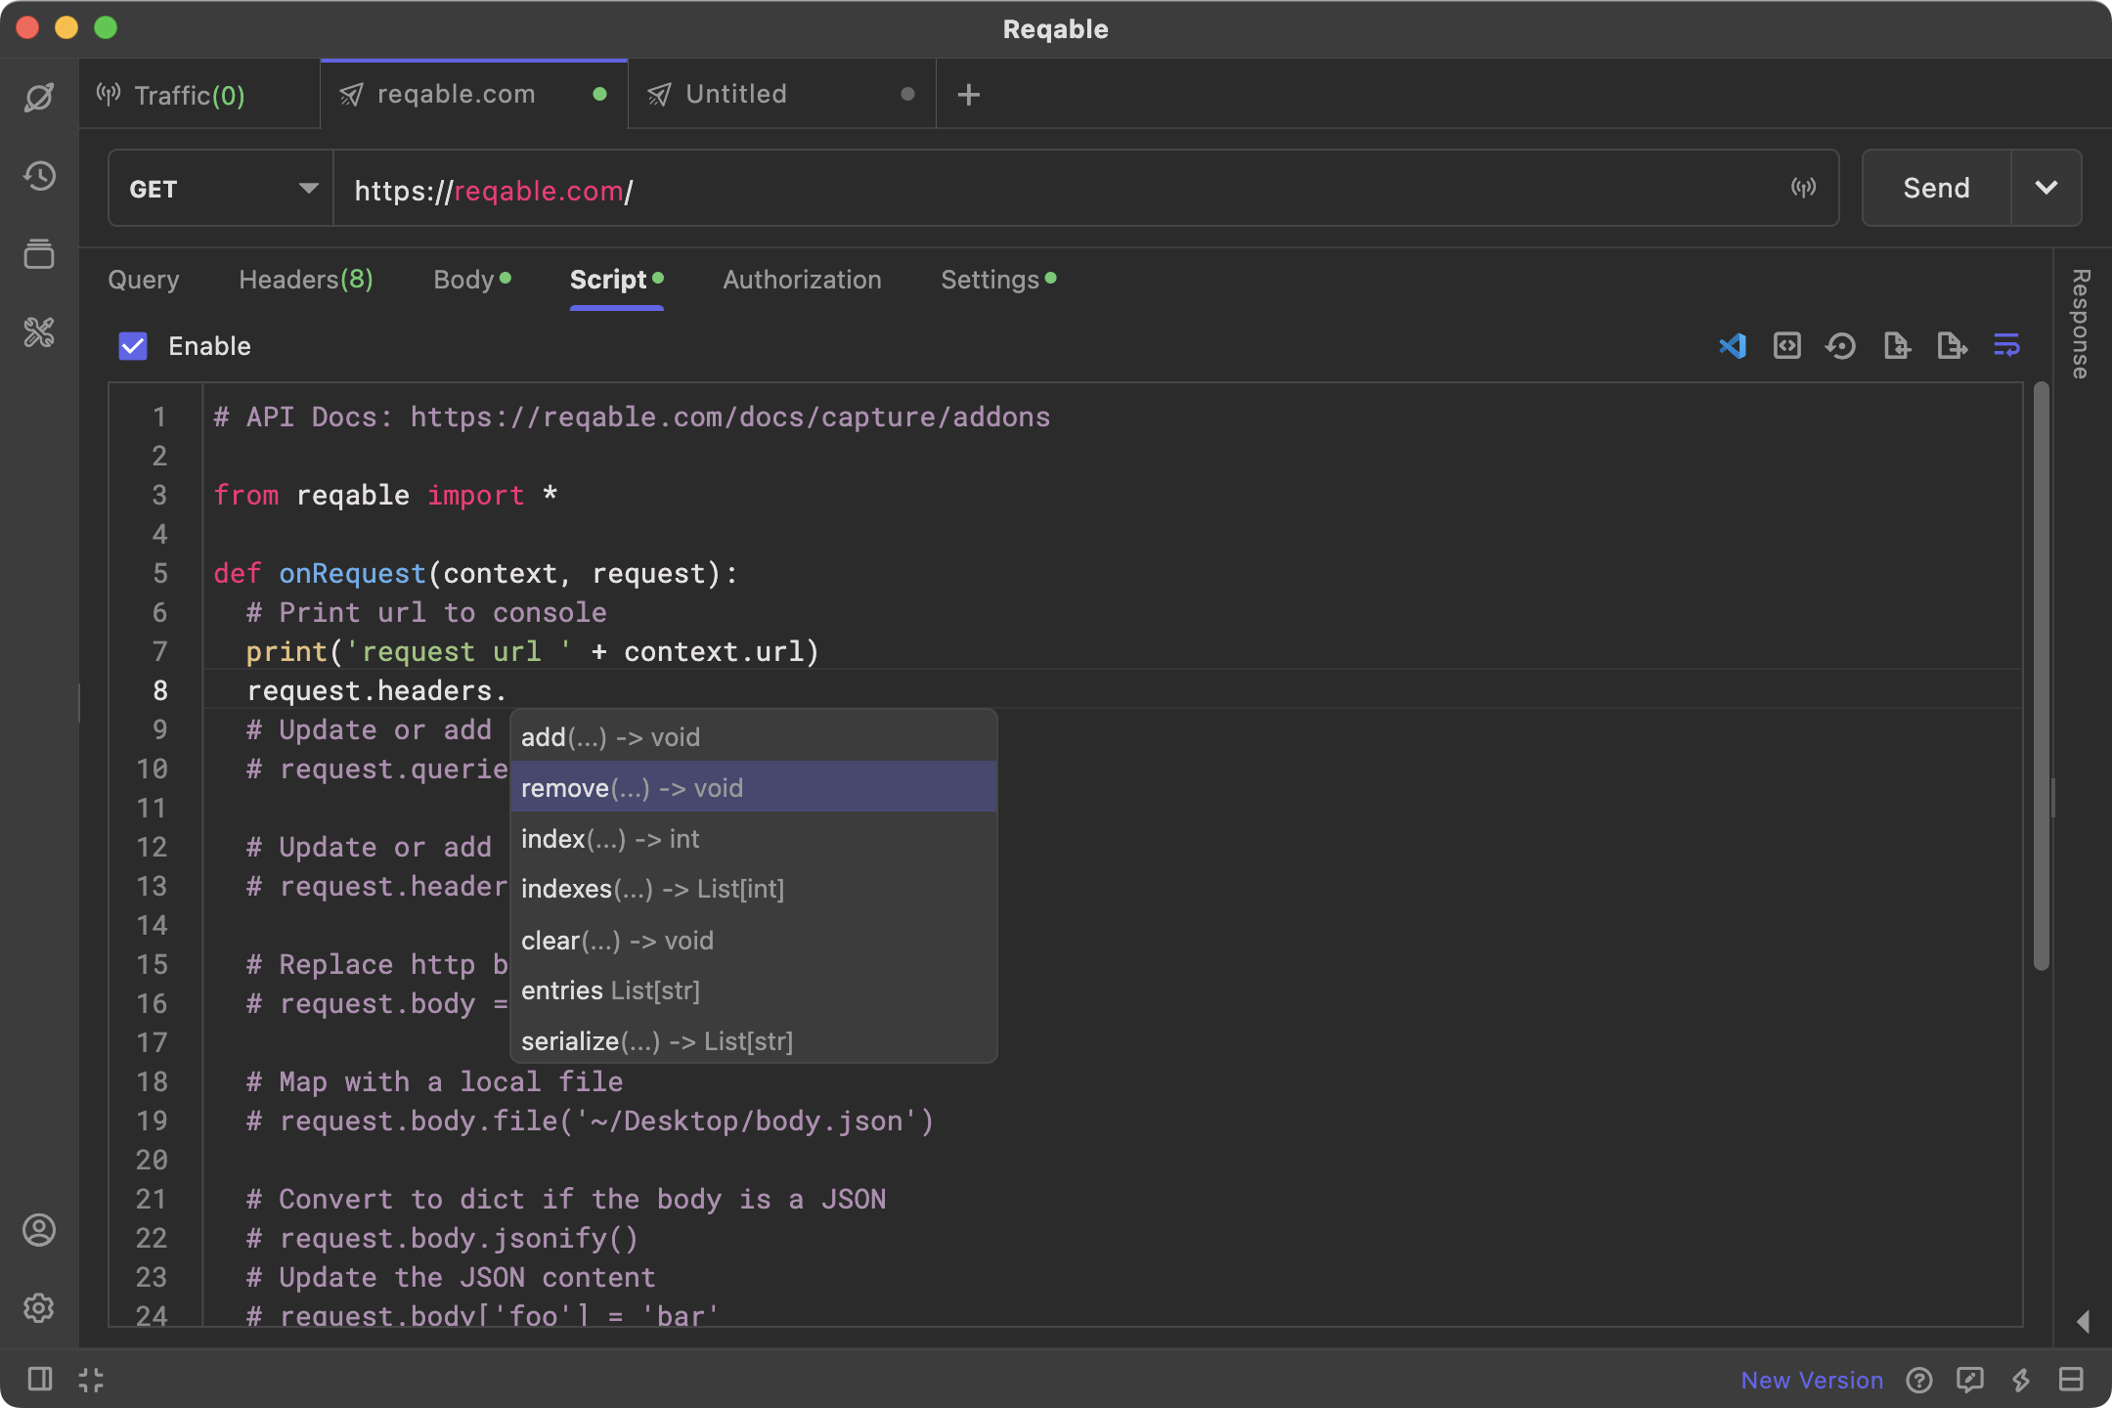Switch to the Headers(8) tab

(x=305, y=280)
